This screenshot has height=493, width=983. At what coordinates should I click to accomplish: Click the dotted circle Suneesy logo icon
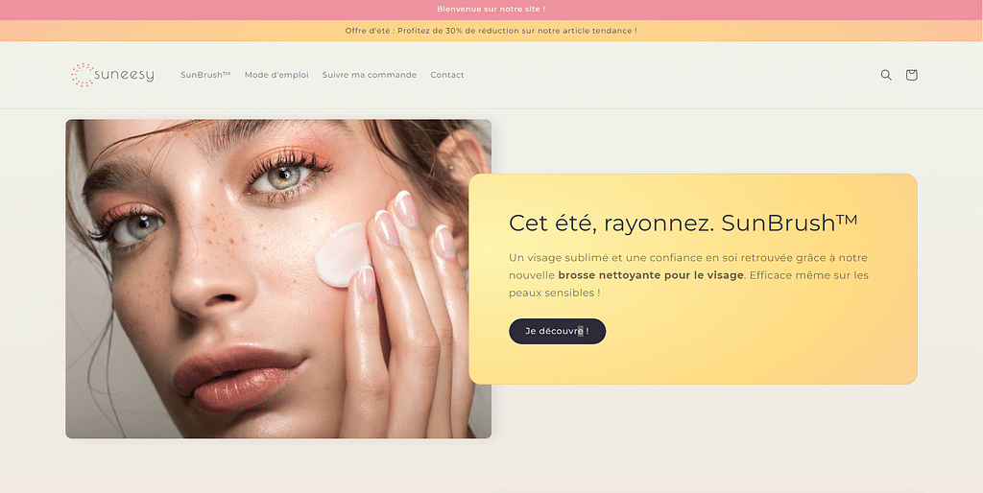[x=82, y=75]
